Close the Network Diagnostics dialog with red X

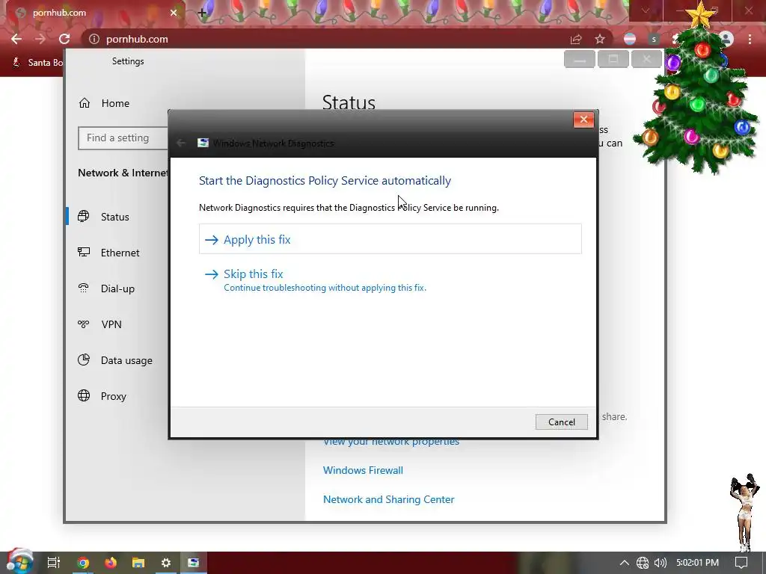(583, 120)
